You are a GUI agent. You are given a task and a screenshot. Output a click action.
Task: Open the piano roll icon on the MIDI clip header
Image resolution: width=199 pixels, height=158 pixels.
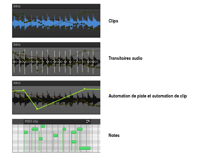click(x=88, y=121)
